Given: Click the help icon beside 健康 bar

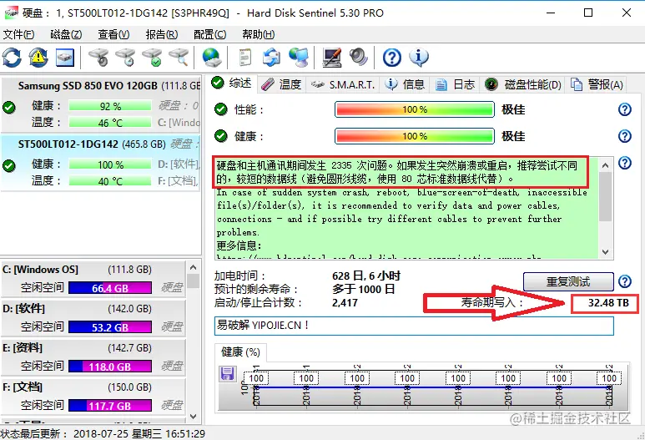Looking at the screenshot, I should 625,136.
